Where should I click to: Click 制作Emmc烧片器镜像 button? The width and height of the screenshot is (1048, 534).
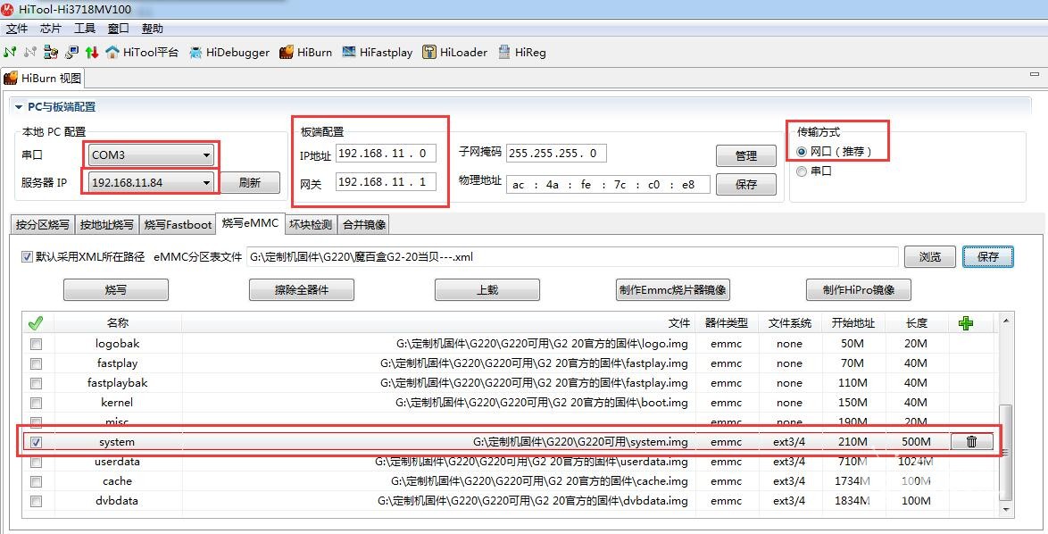[x=672, y=290]
